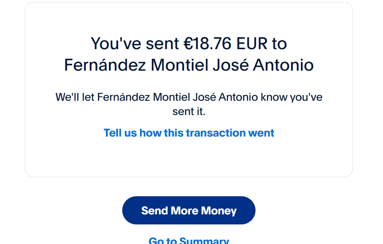
Task: Click "Tell us" in the blue feedback link
Action: 119,133
